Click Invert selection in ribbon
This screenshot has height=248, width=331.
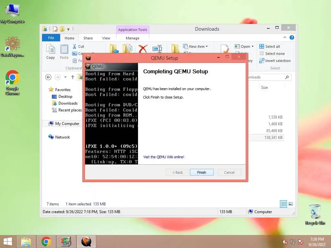[275, 61]
